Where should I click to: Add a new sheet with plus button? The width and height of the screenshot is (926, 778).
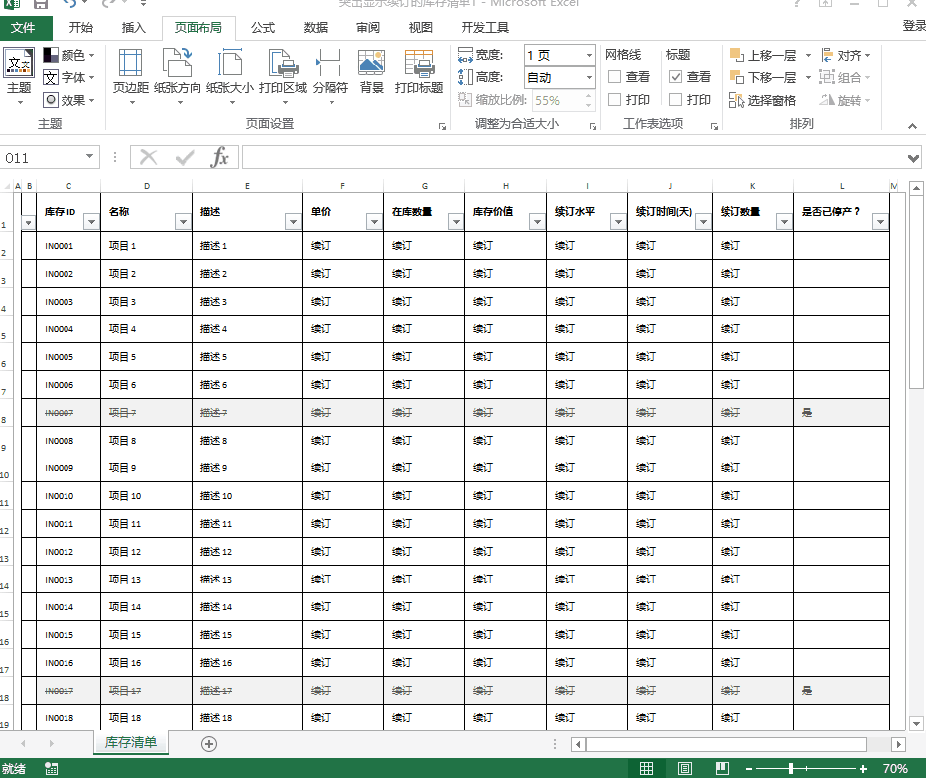click(209, 743)
